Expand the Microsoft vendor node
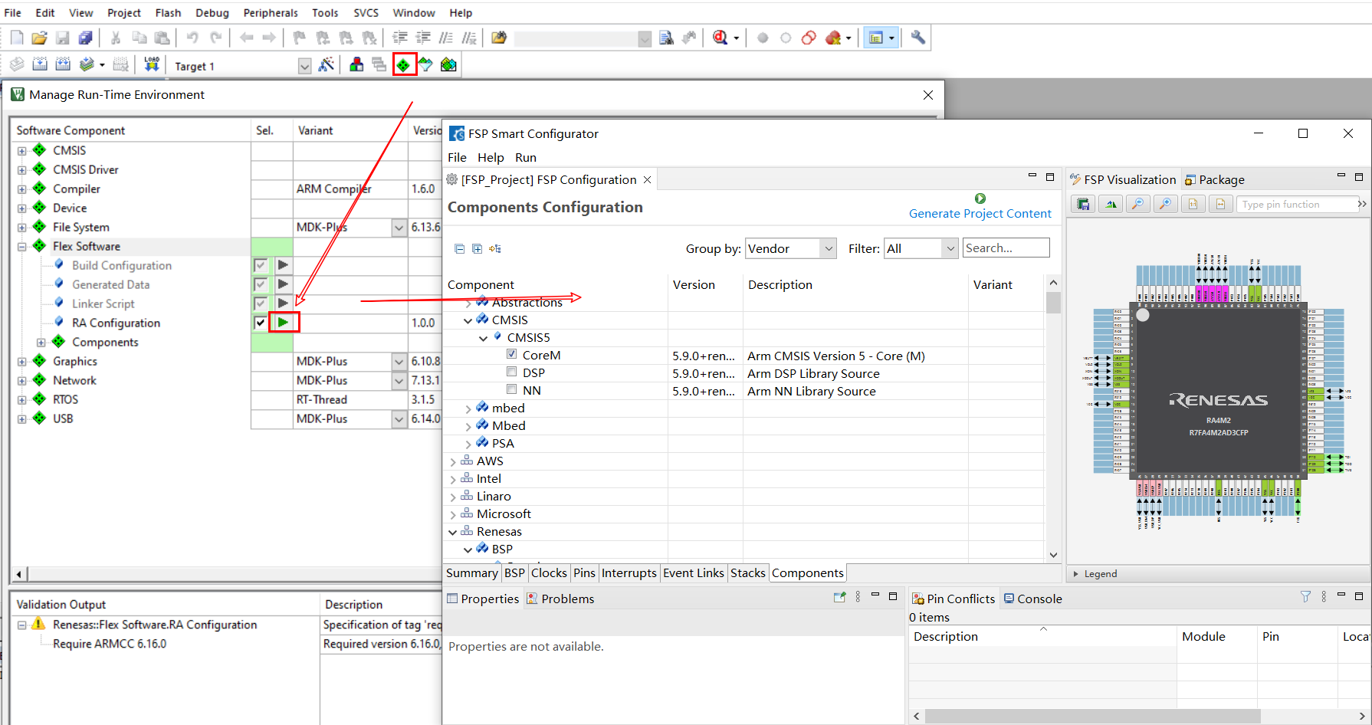 [x=453, y=514]
